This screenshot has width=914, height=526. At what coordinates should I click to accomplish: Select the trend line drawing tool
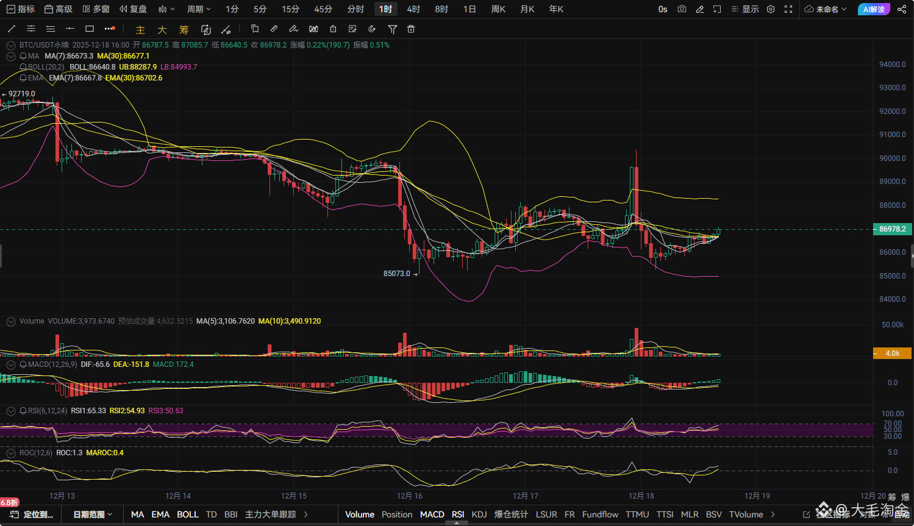pyautogui.click(x=12, y=29)
